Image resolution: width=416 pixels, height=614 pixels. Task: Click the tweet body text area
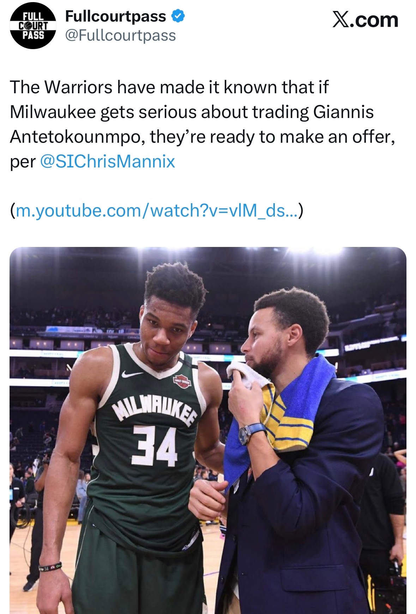click(x=205, y=124)
